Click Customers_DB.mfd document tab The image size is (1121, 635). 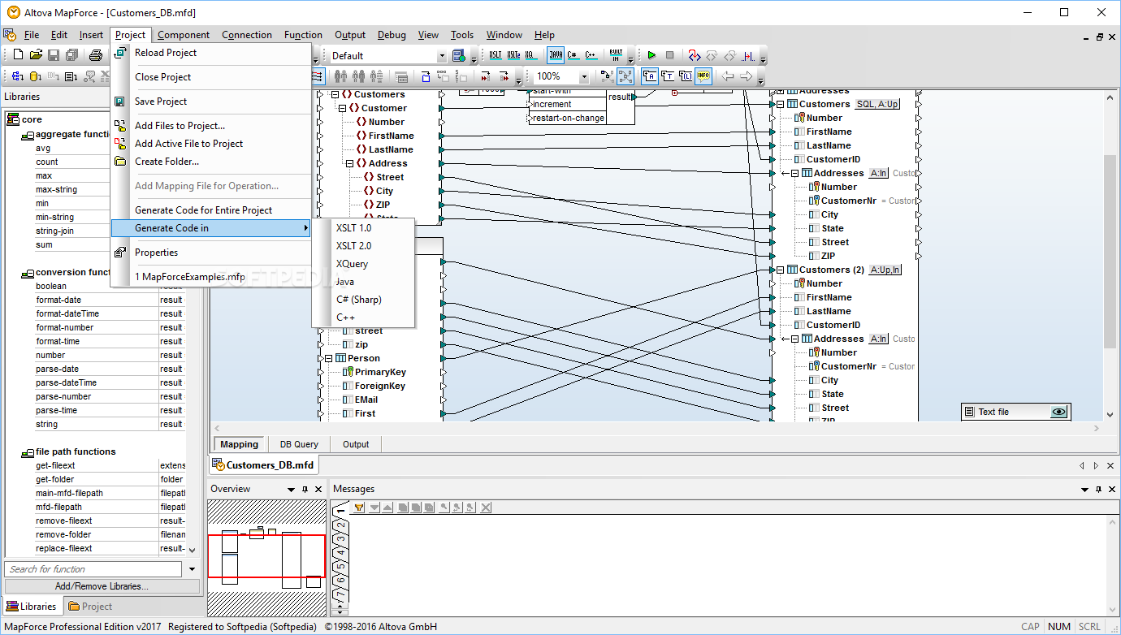(264, 465)
